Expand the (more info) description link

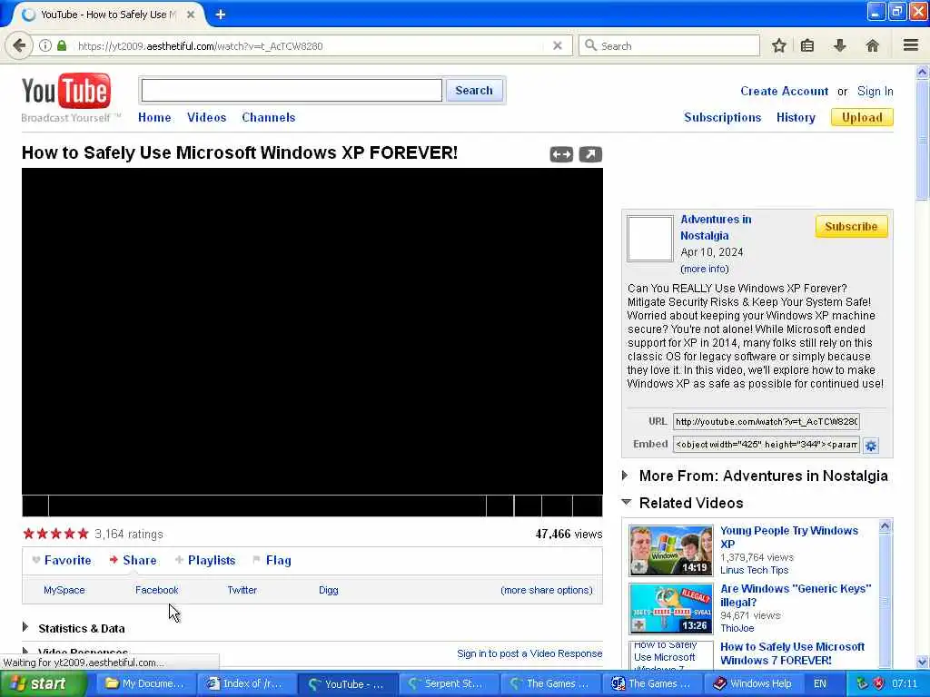[x=705, y=269]
